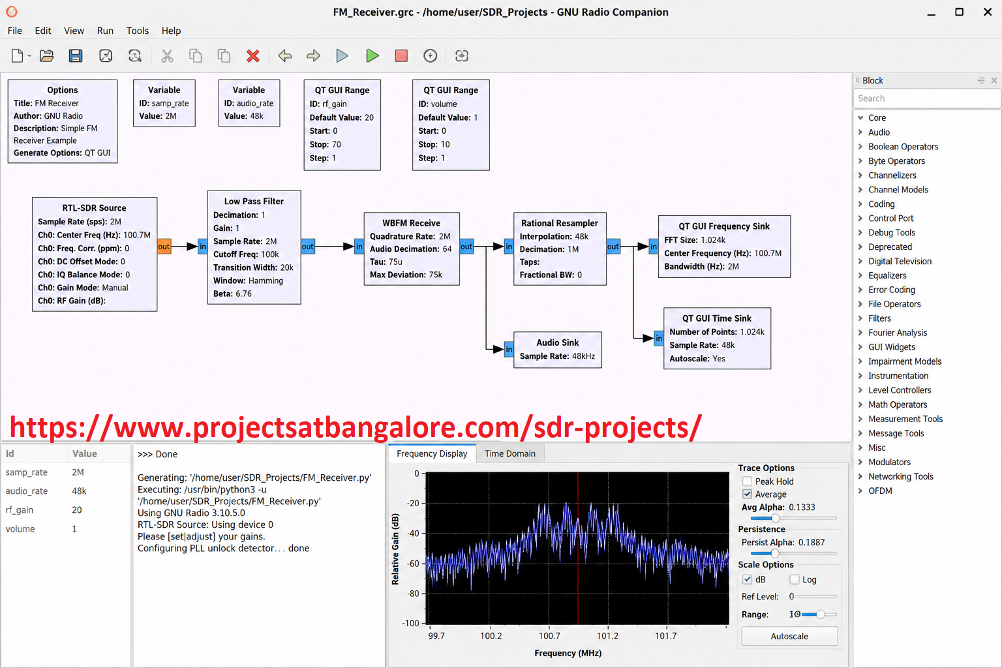This screenshot has height=668, width=1002.
Task: Click the GNU Radio app logo icon
Action: (x=12, y=12)
